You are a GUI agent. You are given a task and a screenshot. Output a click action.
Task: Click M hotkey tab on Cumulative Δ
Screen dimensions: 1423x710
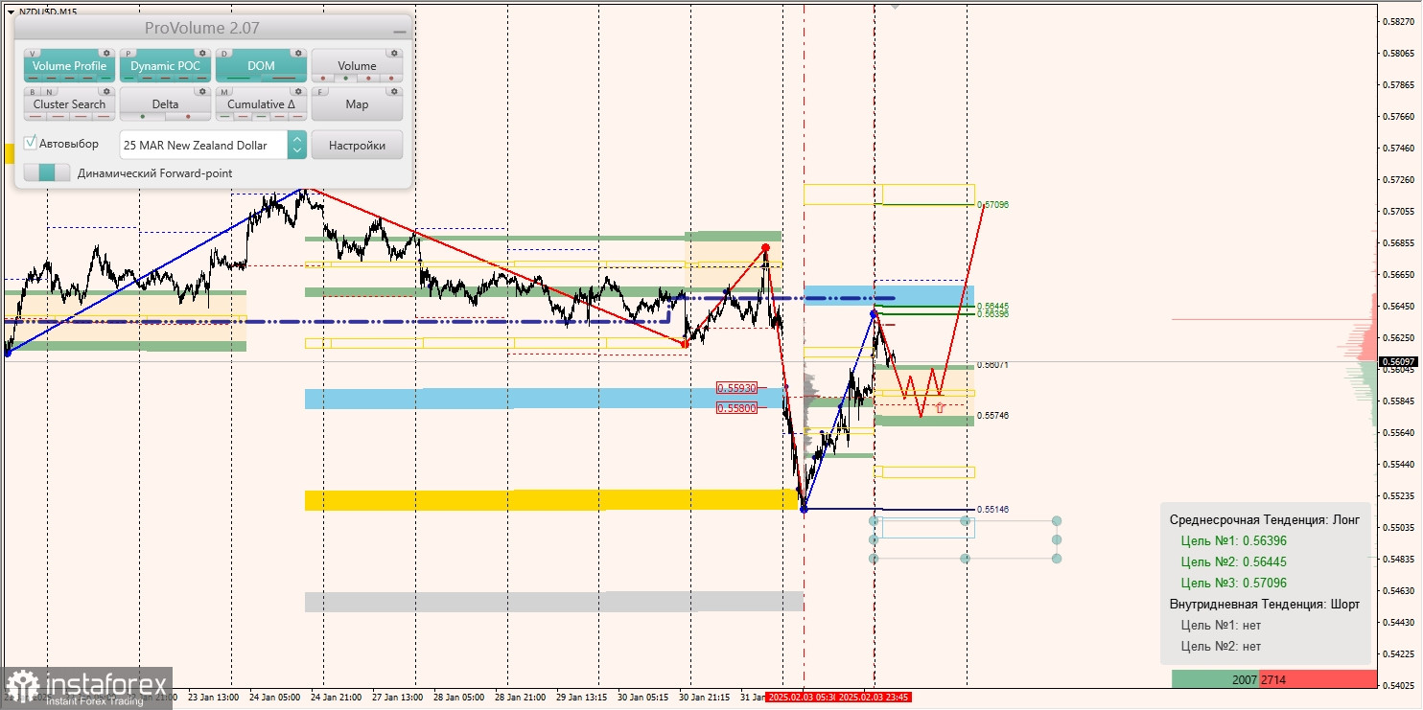pos(225,92)
